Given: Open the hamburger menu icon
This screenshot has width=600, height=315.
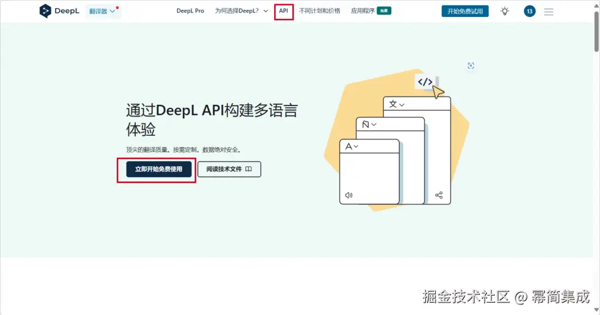Looking at the screenshot, I should 548,12.
